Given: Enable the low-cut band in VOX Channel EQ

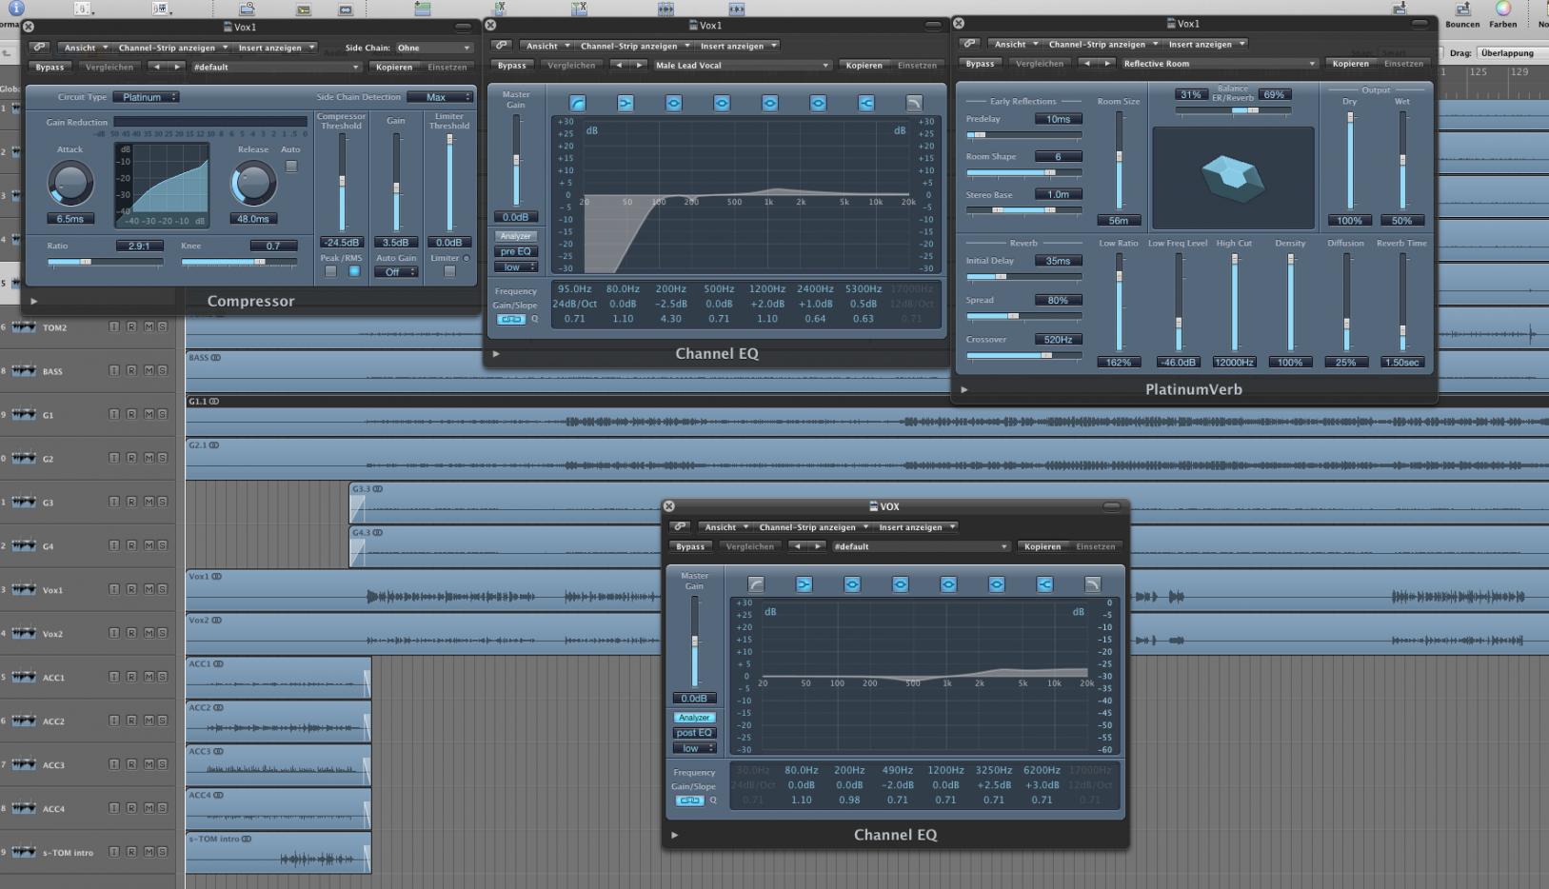Looking at the screenshot, I should (756, 584).
